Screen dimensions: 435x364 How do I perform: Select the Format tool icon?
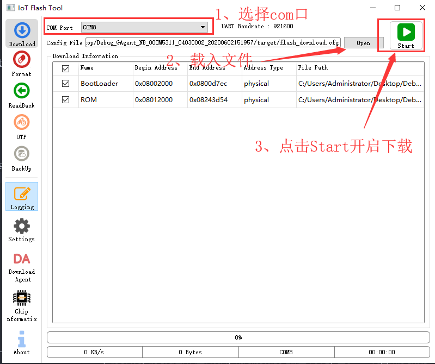click(x=22, y=64)
